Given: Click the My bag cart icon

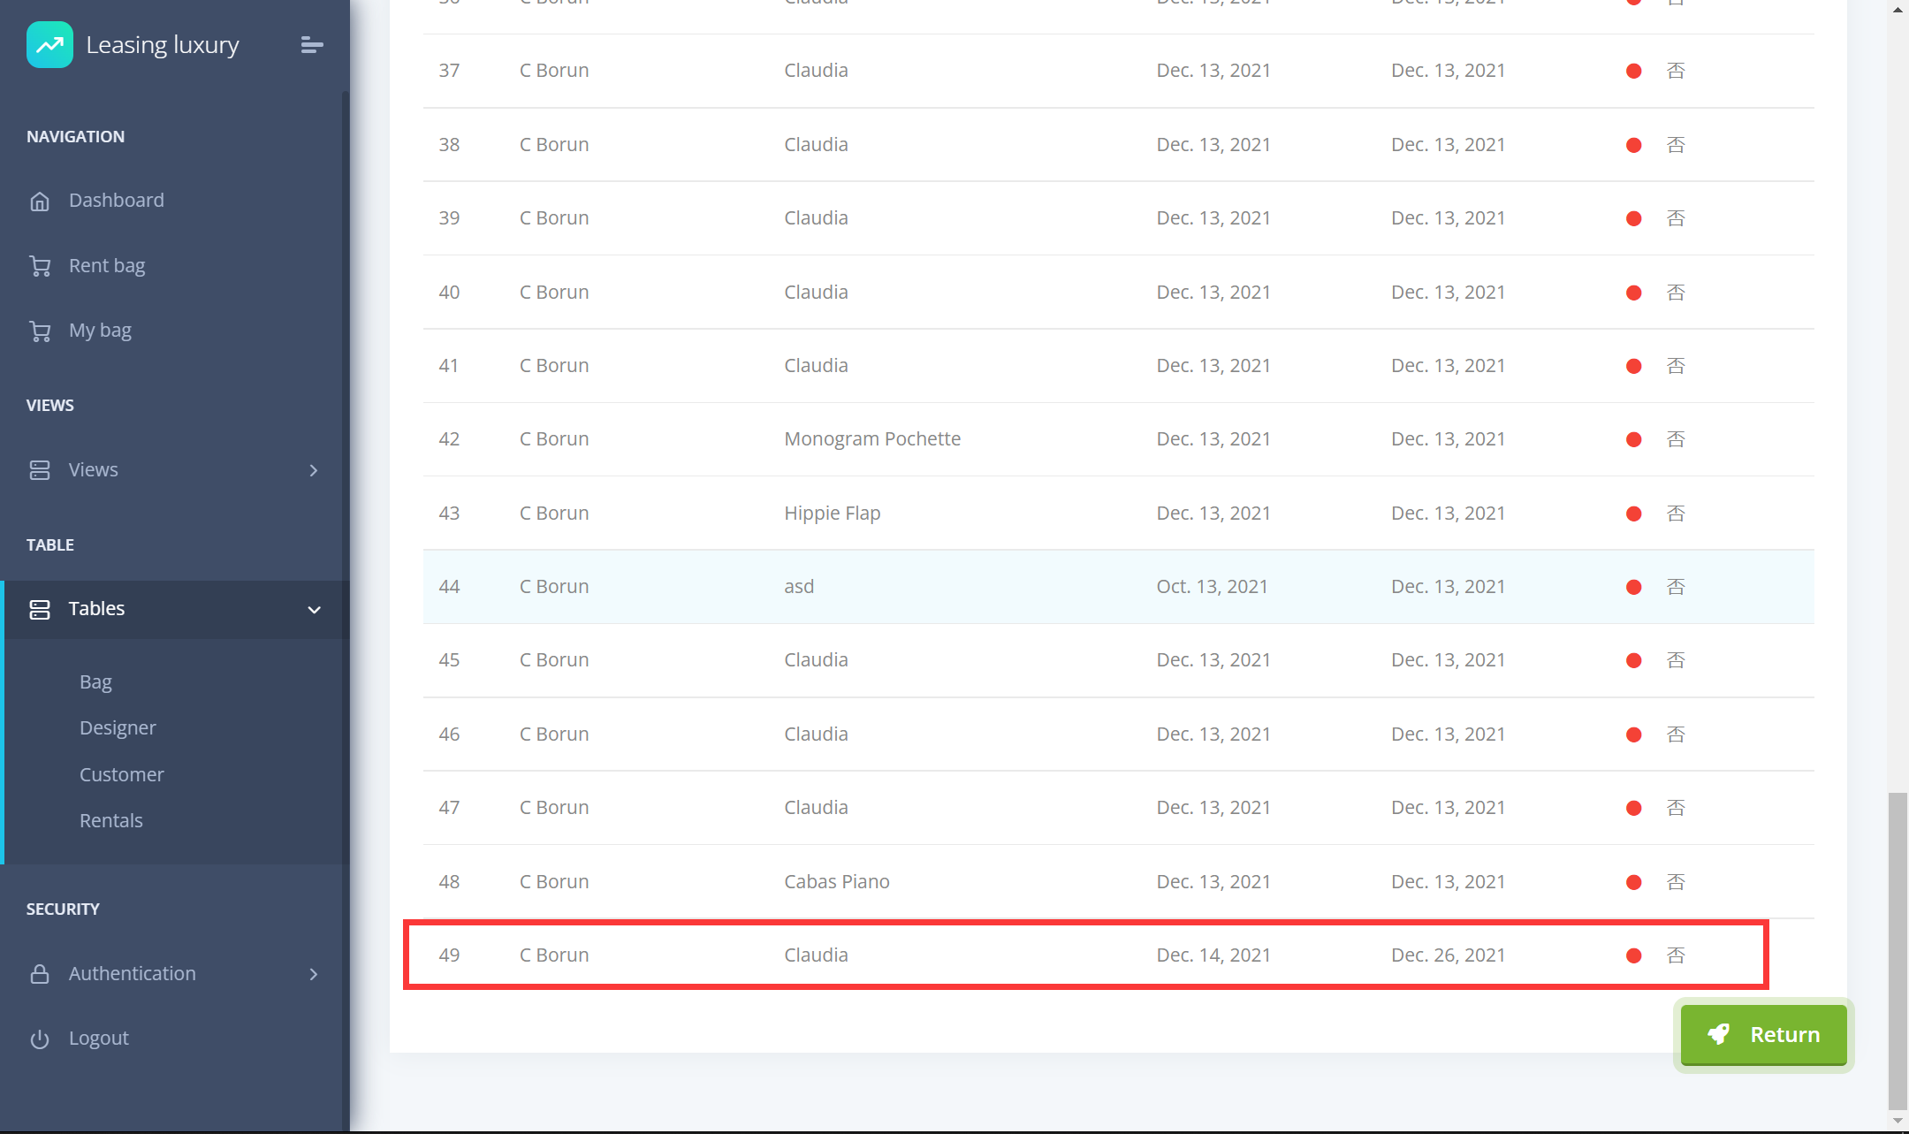Looking at the screenshot, I should [x=40, y=331].
